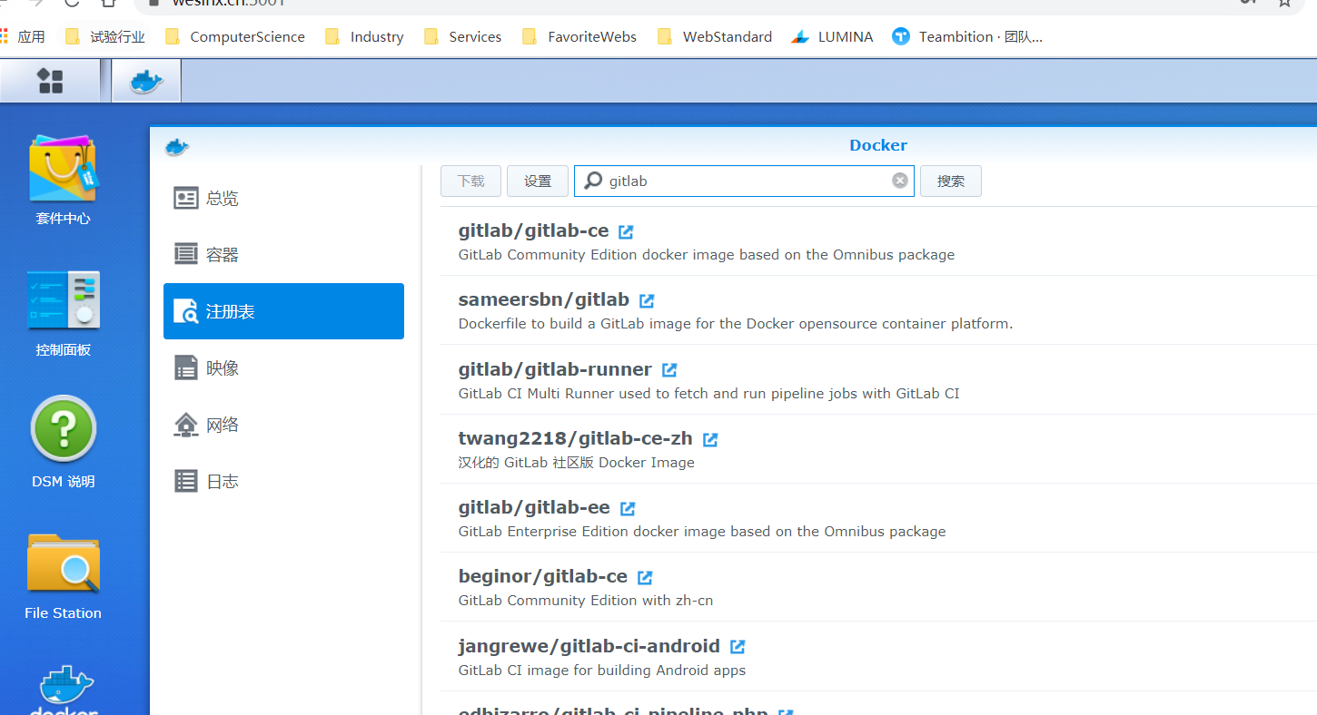This screenshot has width=1317, height=715.
Task: Clear the gitlab search field with X icon
Action: pyautogui.click(x=900, y=181)
